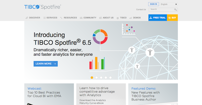This screenshot has height=105, width=202.
Task: Open the Webcast Top 10 Best Practices card
Action: (x=49, y=94)
